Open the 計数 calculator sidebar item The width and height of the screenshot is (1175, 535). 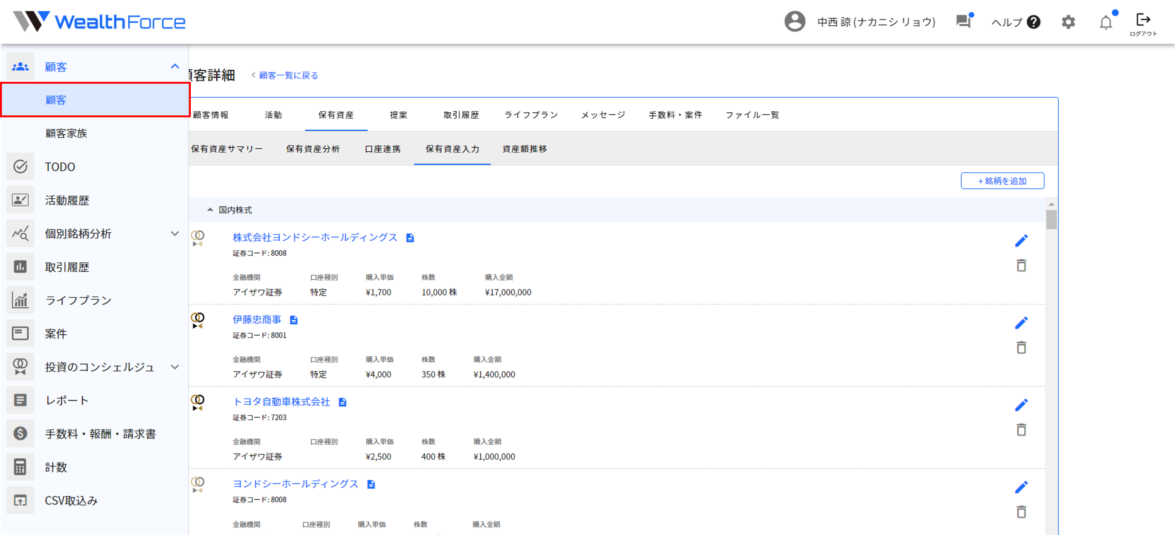pos(56,467)
